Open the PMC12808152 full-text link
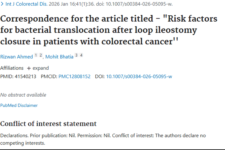The height and width of the screenshot is (150, 225). pyautogui.click(x=74, y=76)
